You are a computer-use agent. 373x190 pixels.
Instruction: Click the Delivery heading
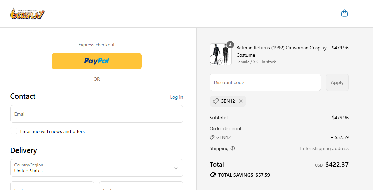24,150
